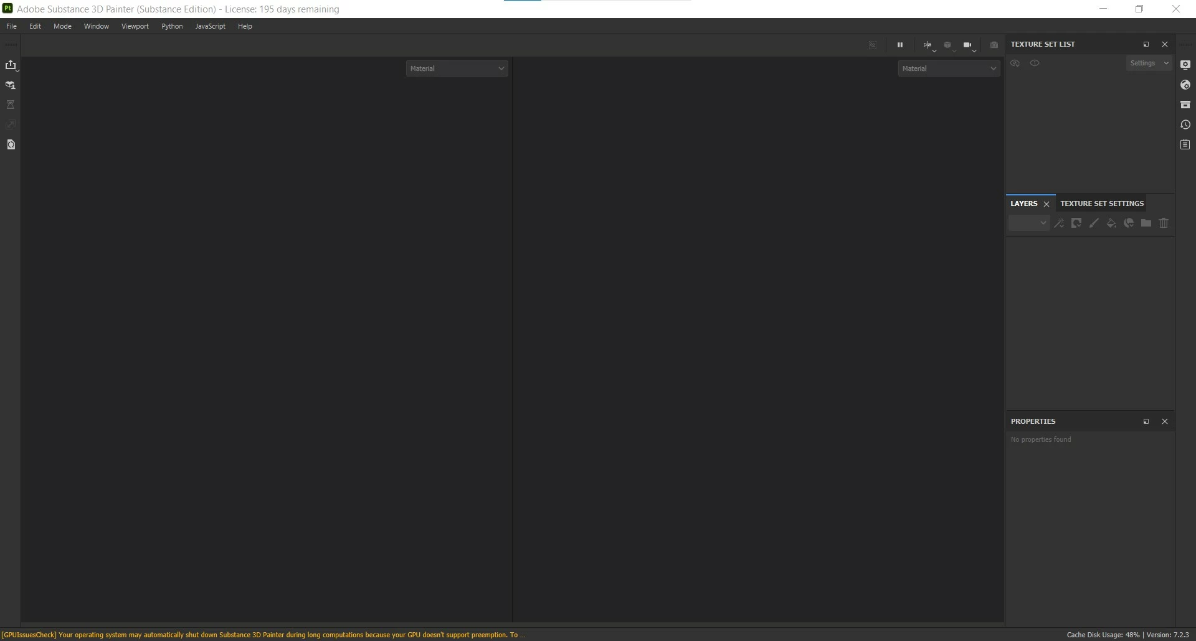The width and height of the screenshot is (1196, 641).
Task: Open the Mode menu
Action: click(62, 26)
